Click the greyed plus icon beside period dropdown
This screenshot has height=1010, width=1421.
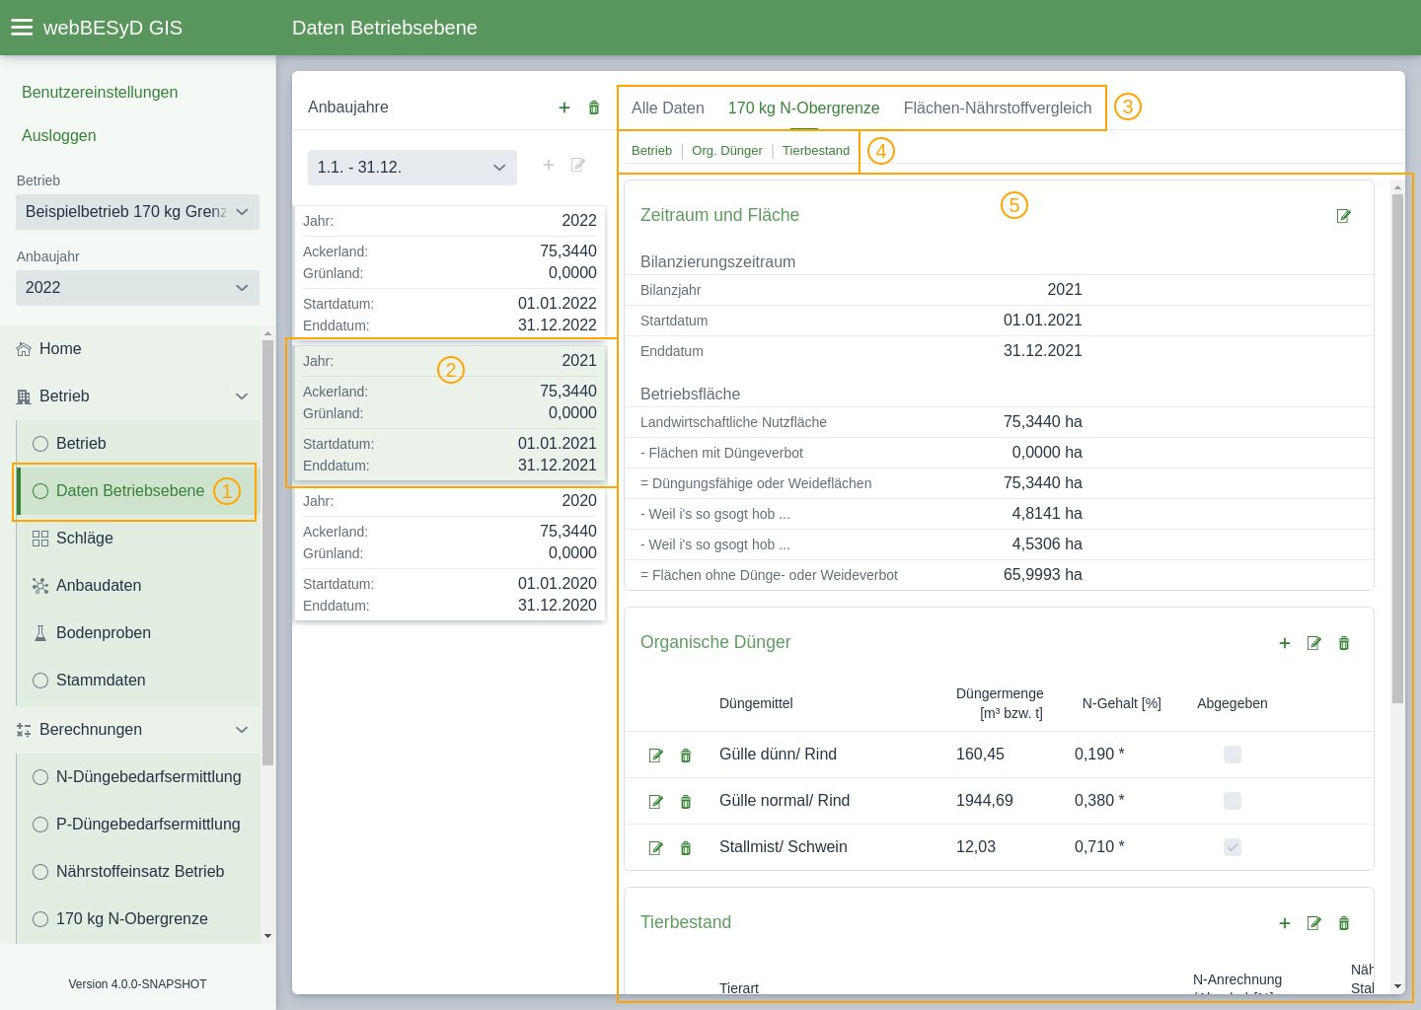[x=549, y=165]
